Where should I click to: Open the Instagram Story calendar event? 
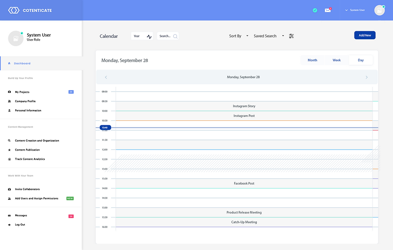coord(244,106)
